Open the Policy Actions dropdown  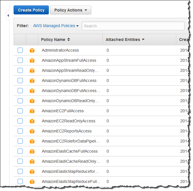pyautogui.click(x=70, y=10)
